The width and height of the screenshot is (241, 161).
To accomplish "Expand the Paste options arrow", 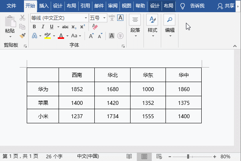I will click(x=10, y=37).
